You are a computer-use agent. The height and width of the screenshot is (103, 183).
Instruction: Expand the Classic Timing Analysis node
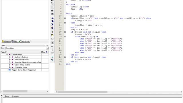coord(10,65)
